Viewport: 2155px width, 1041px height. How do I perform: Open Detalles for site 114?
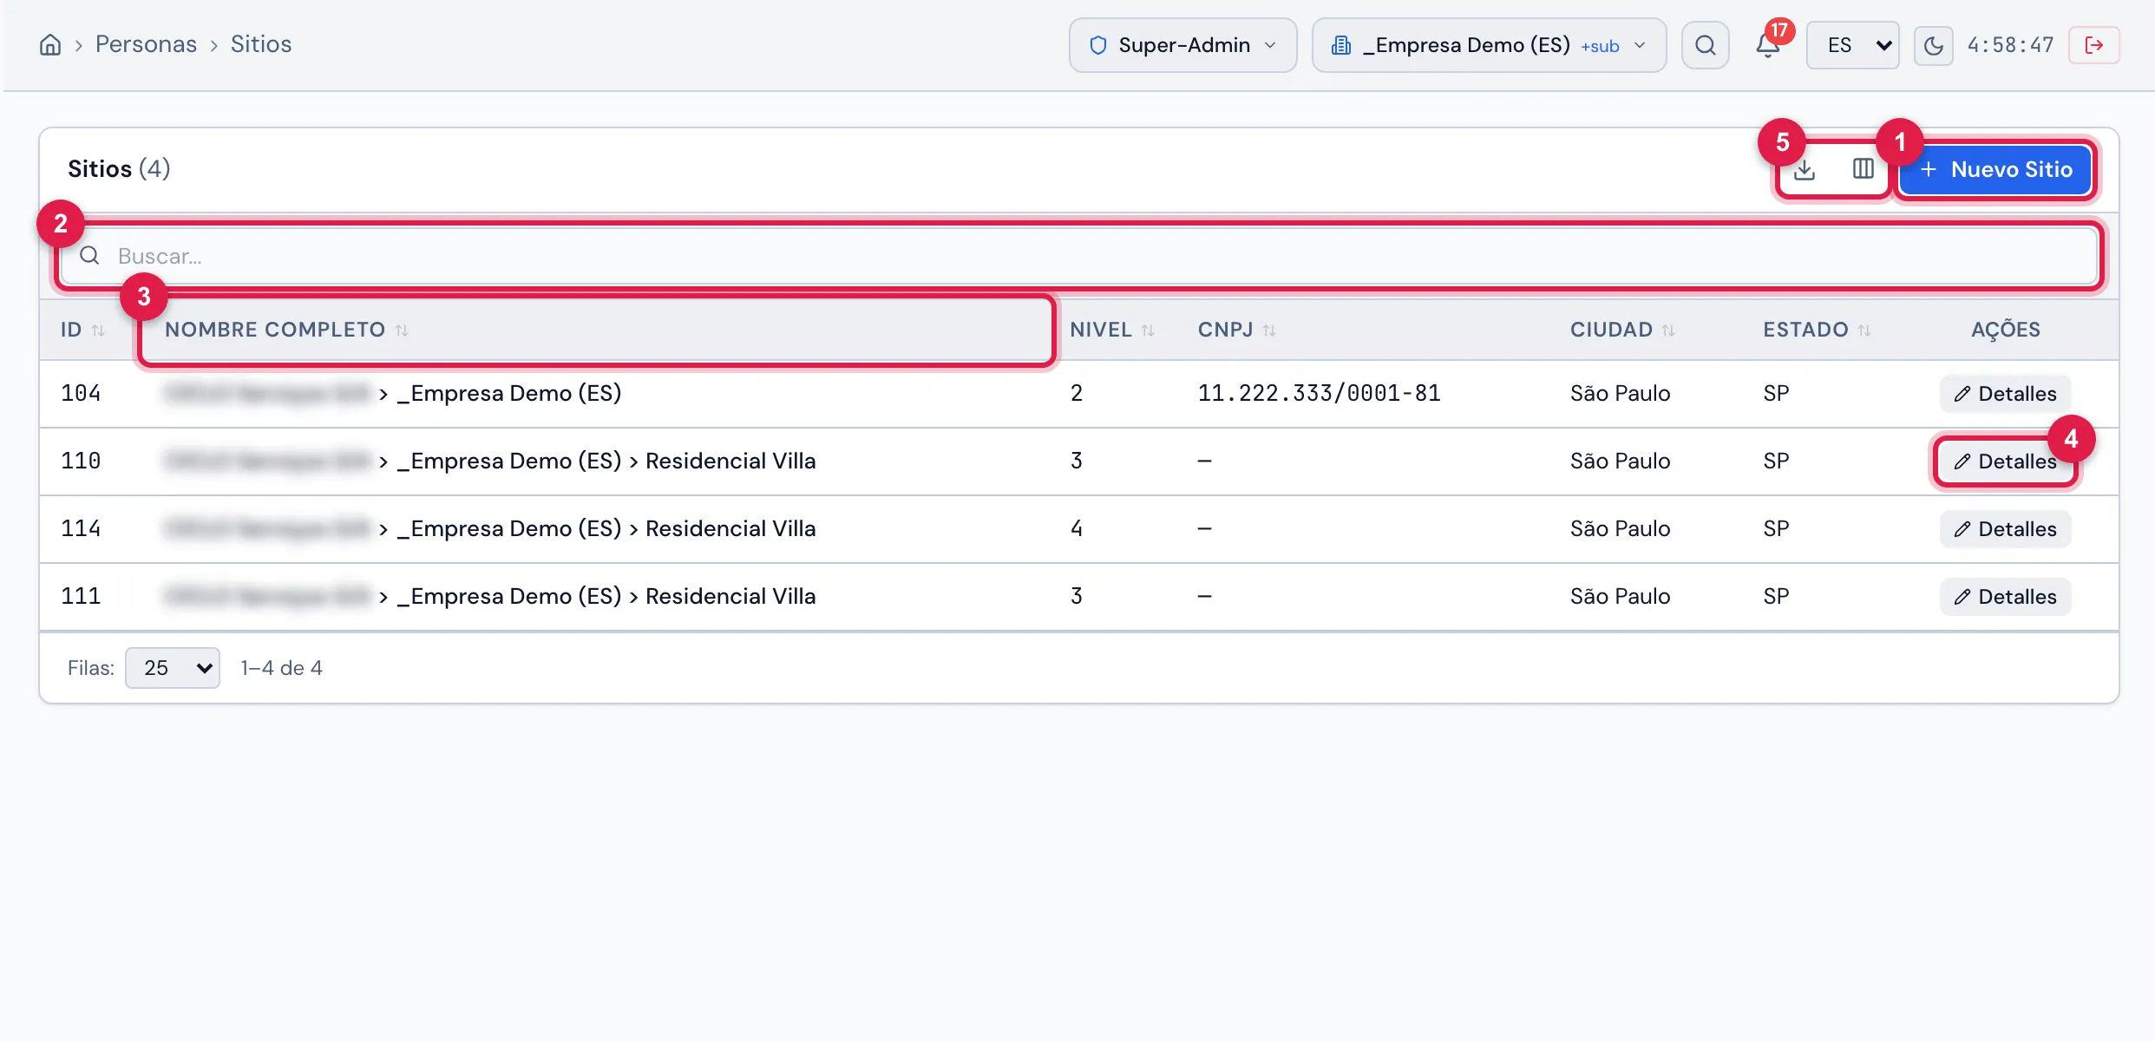point(2005,529)
